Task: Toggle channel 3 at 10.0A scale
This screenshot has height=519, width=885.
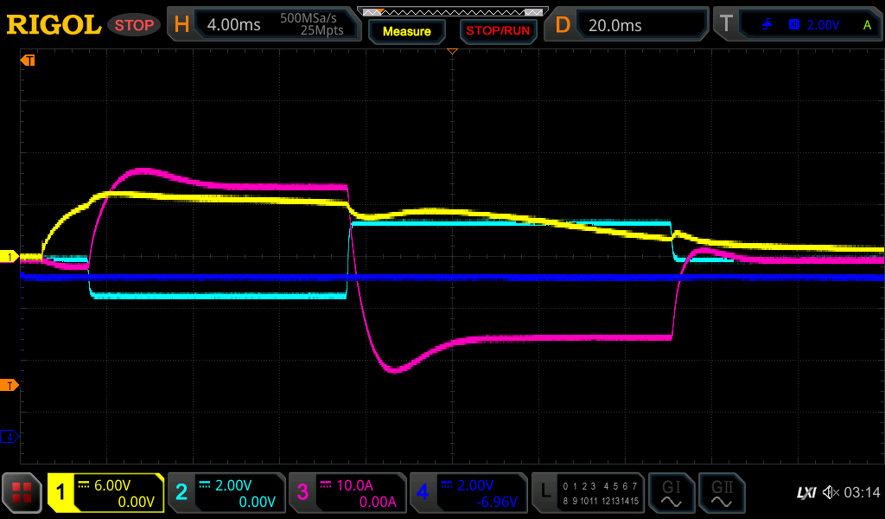Action: click(x=347, y=493)
